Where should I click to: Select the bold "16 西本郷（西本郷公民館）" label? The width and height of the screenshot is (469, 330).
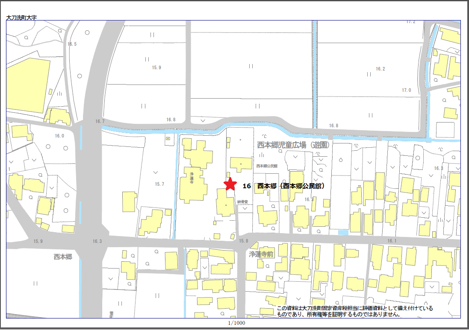283,186
